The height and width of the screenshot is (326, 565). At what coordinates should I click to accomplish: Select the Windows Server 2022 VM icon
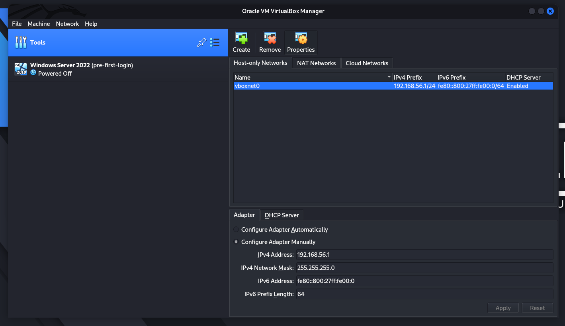coord(21,69)
